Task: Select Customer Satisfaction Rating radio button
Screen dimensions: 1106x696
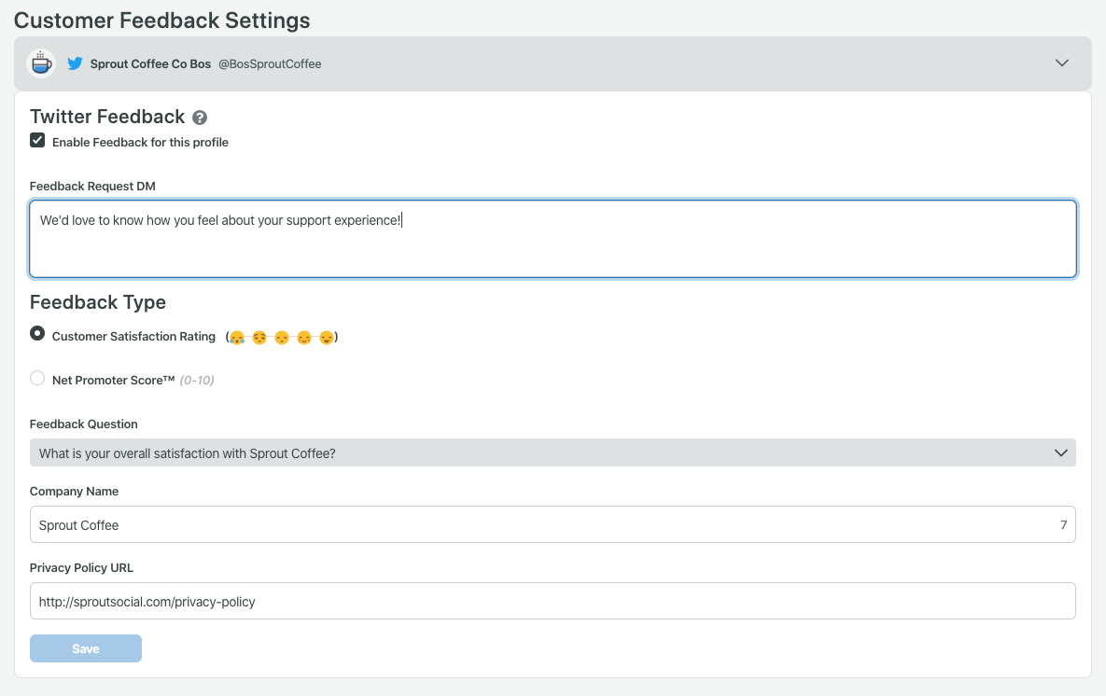Action: (37, 334)
